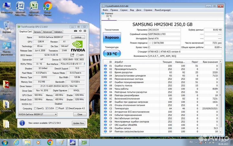Click the BIOS export share icon in GPU-Z
The width and height of the screenshot is (233, 146).
point(72,55)
